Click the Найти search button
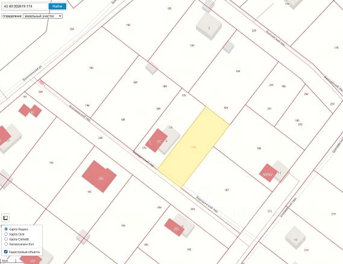 57,7
